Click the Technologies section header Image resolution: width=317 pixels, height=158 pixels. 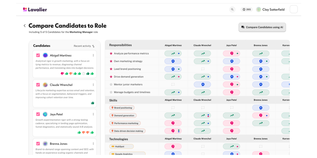point(119,139)
